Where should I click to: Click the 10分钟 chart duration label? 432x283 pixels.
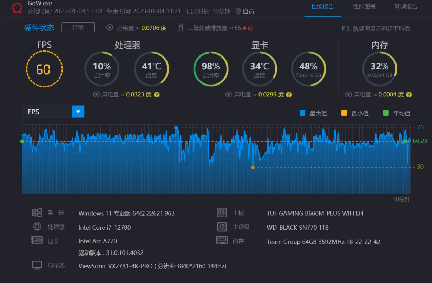coord(401,199)
